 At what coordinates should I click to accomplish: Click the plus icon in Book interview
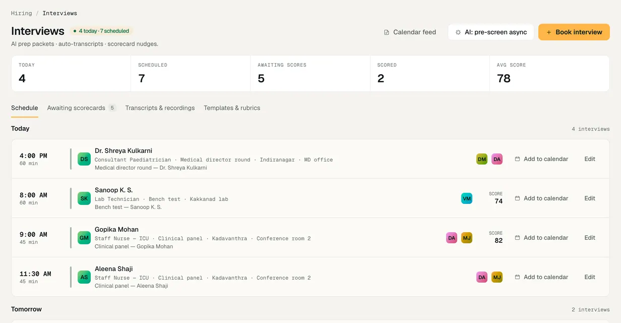[x=549, y=32]
